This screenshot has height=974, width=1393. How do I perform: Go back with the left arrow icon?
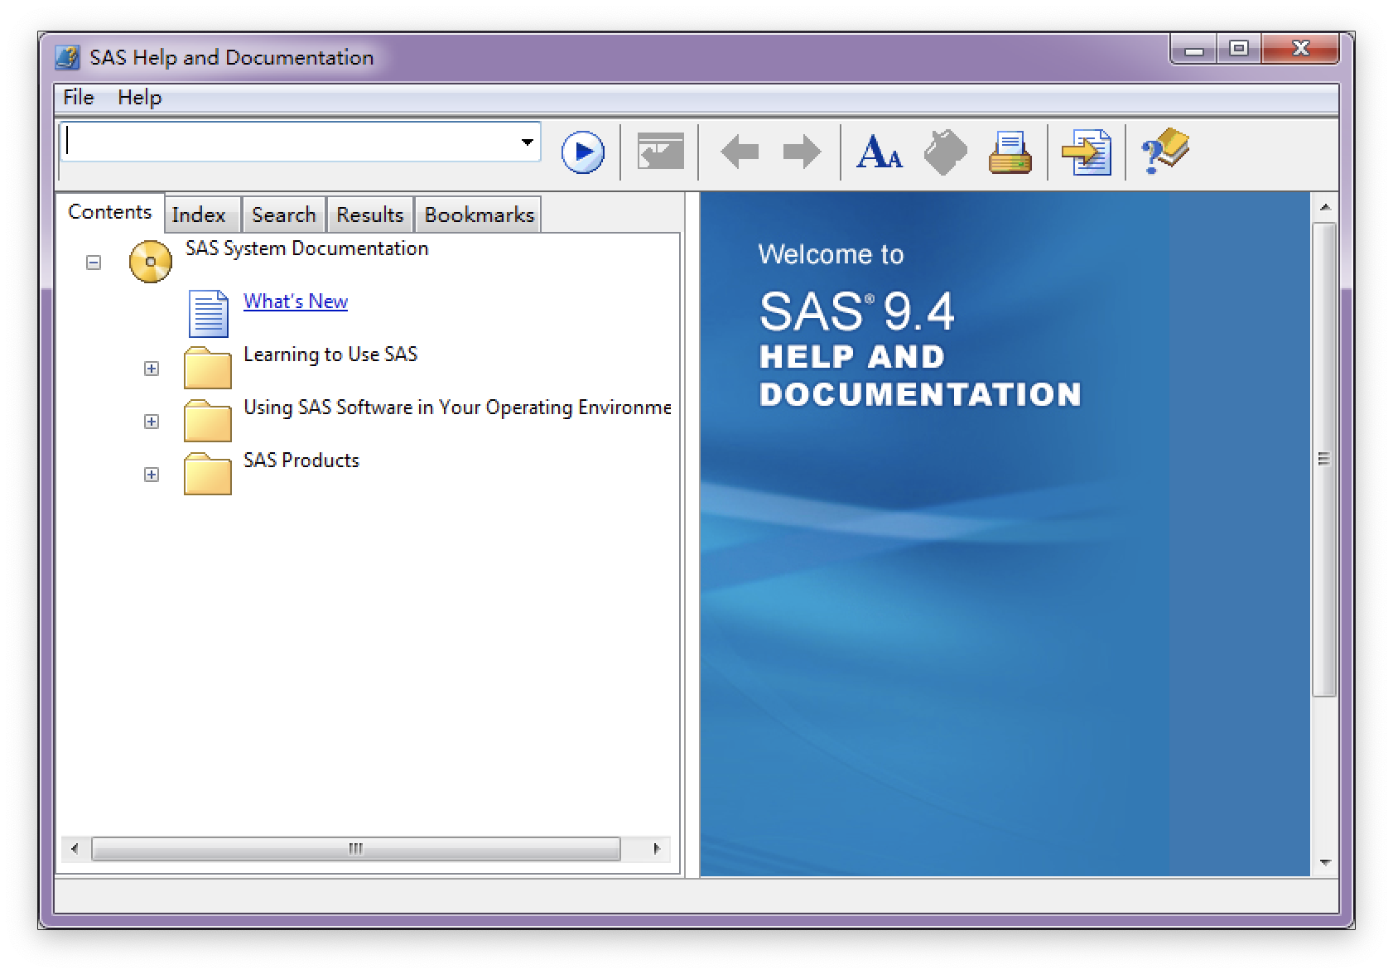click(x=740, y=152)
